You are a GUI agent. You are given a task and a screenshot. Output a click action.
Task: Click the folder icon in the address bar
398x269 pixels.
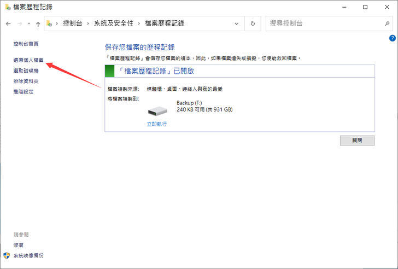(x=50, y=24)
